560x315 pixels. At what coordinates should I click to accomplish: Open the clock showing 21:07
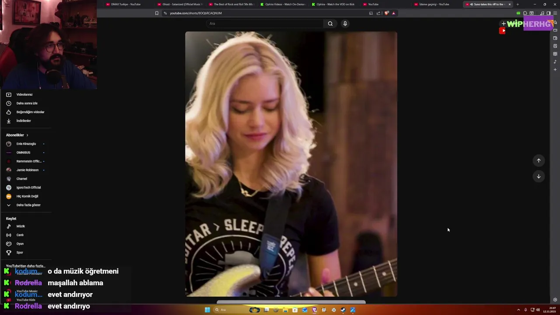coord(549,310)
